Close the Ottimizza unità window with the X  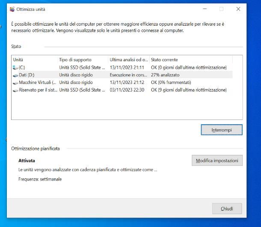point(238,9)
